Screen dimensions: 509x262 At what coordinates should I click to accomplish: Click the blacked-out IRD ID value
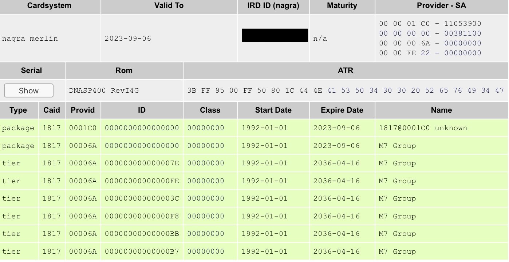[x=275, y=35]
